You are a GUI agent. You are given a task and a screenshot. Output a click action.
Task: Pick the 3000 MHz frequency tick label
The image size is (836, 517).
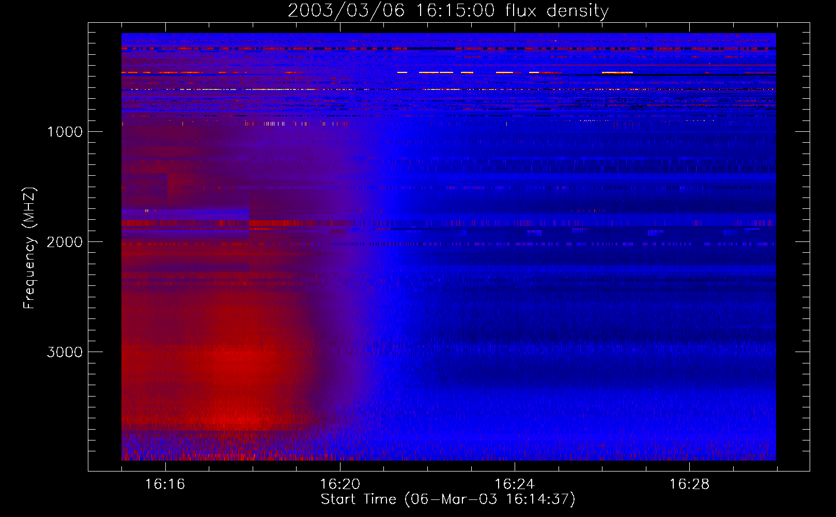click(65, 352)
